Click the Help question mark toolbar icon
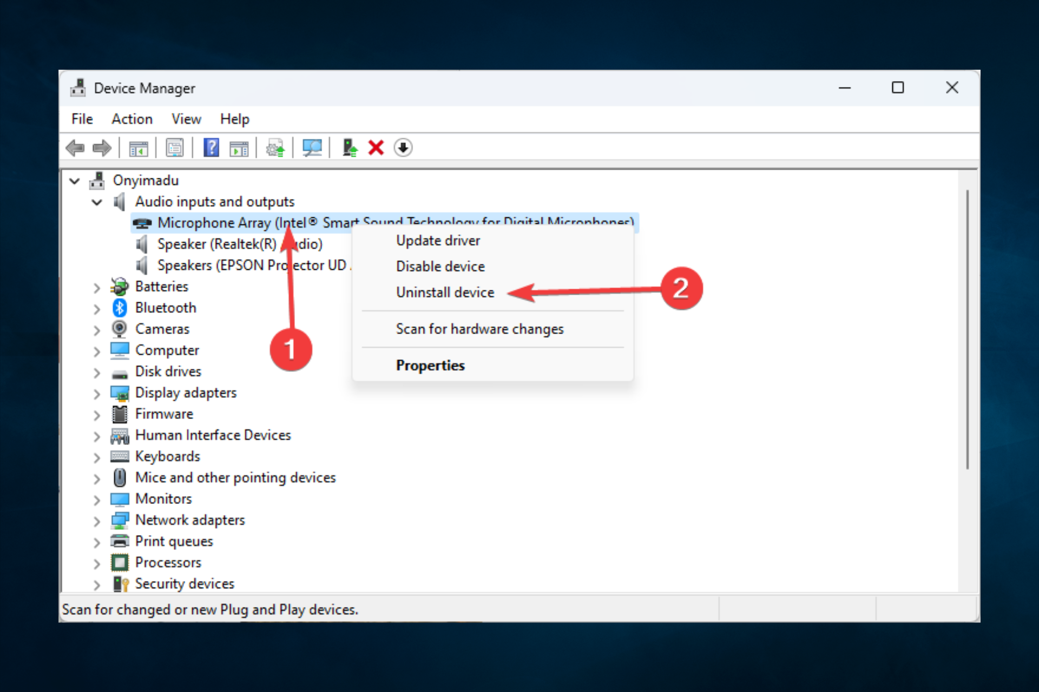This screenshot has height=692, width=1039. tap(211, 148)
